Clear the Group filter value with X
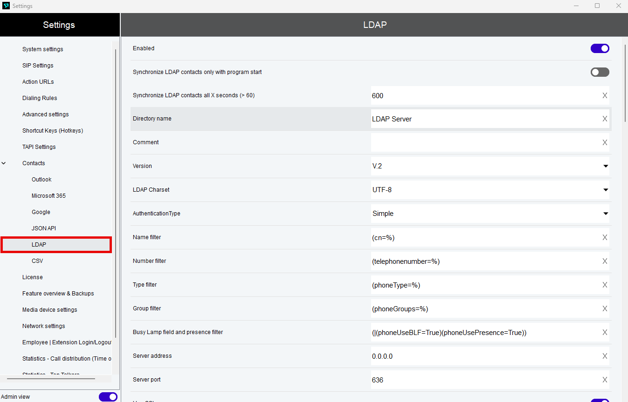Image resolution: width=628 pixels, height=402 pixels. coord(605,308)
